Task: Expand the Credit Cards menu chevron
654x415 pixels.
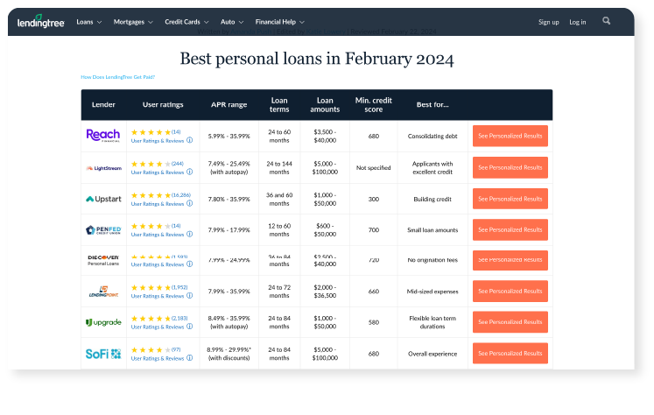Action: 206,22
